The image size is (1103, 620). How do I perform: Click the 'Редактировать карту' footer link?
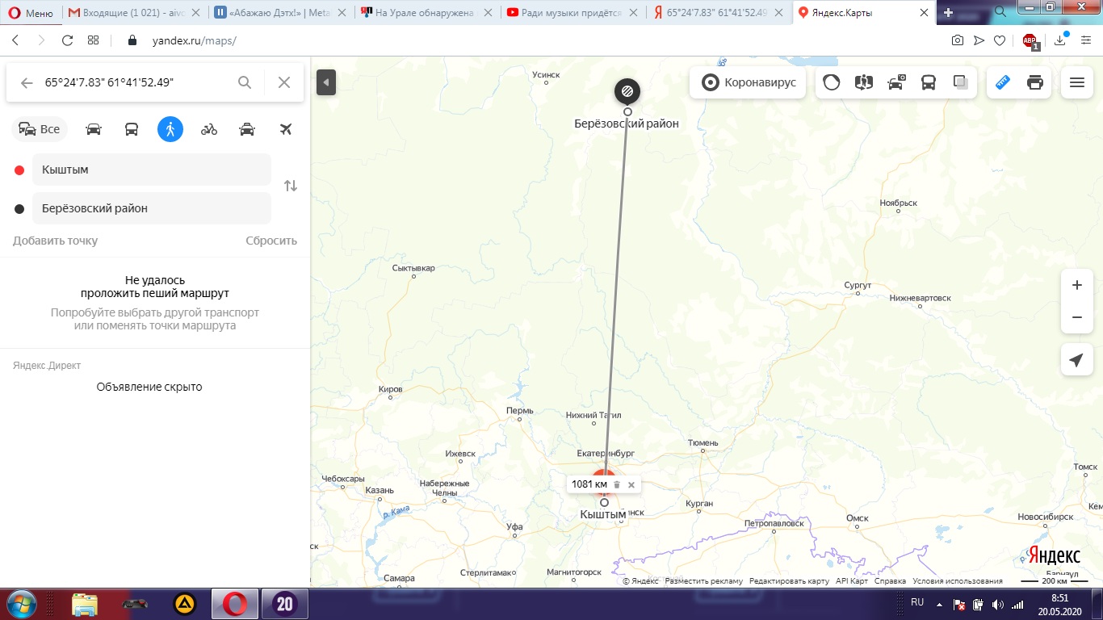click(x=789, y=581)
